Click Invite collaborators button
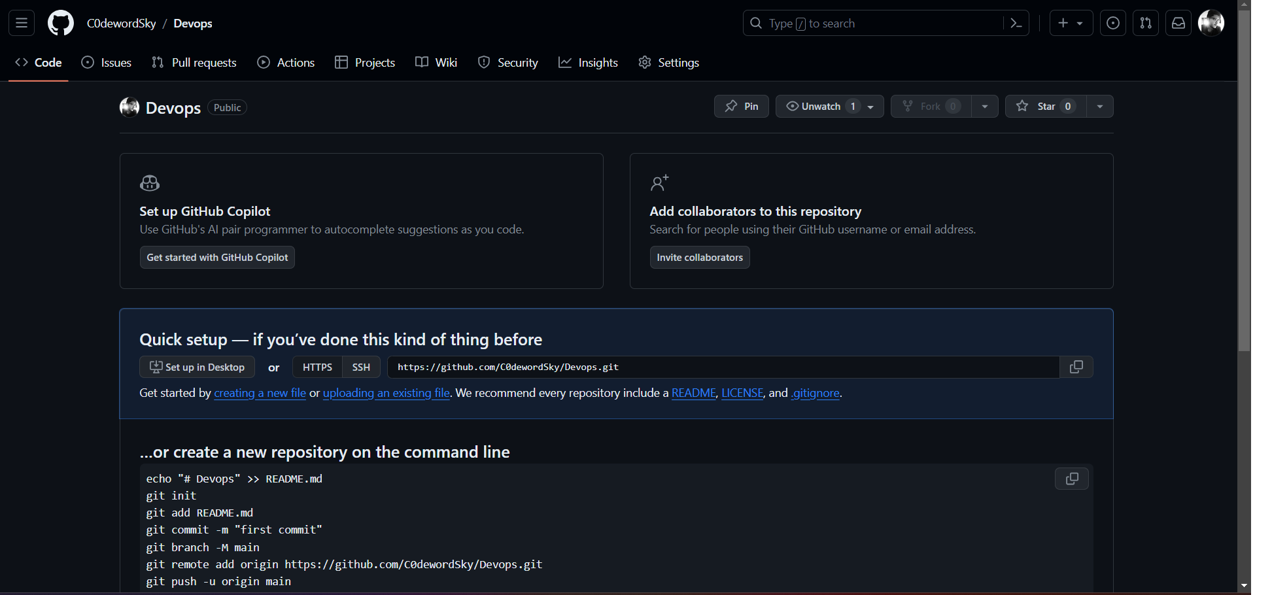Viewport: 1272px width, 595px height. click(700, 258)
